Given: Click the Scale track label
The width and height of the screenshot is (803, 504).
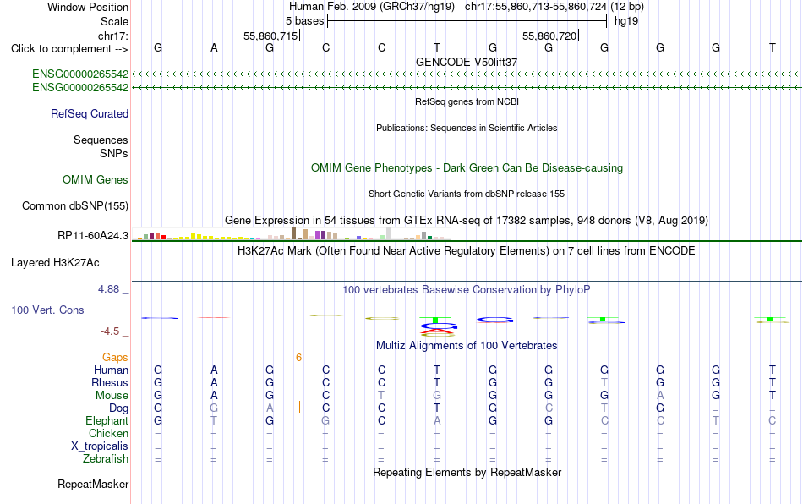Looking at the screenshot, I should [114, 21].
